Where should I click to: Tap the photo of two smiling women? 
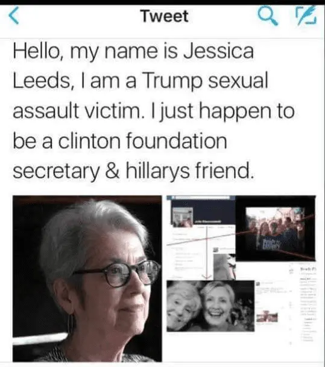coord(210,306)
